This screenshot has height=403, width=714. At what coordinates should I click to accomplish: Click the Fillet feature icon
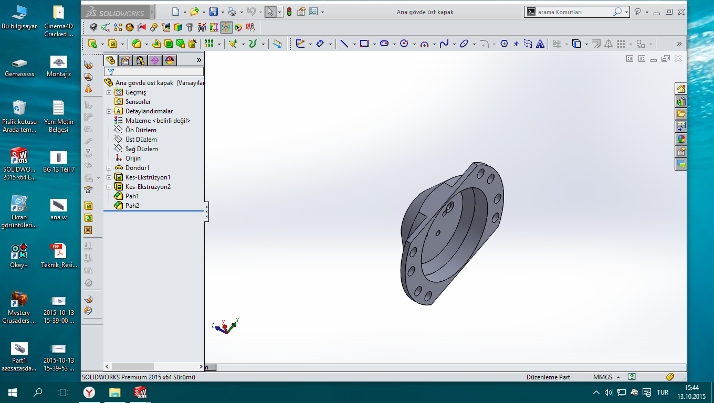(136, 44)
